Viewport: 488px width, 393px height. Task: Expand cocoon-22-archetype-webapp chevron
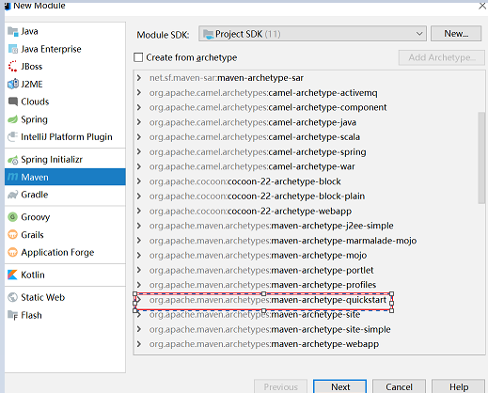(139, 212)
